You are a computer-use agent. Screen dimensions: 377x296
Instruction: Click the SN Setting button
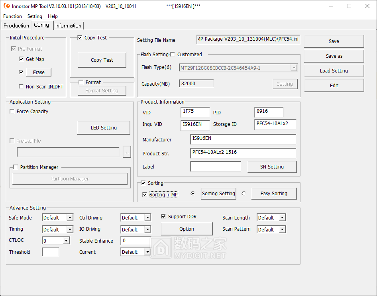272,167
